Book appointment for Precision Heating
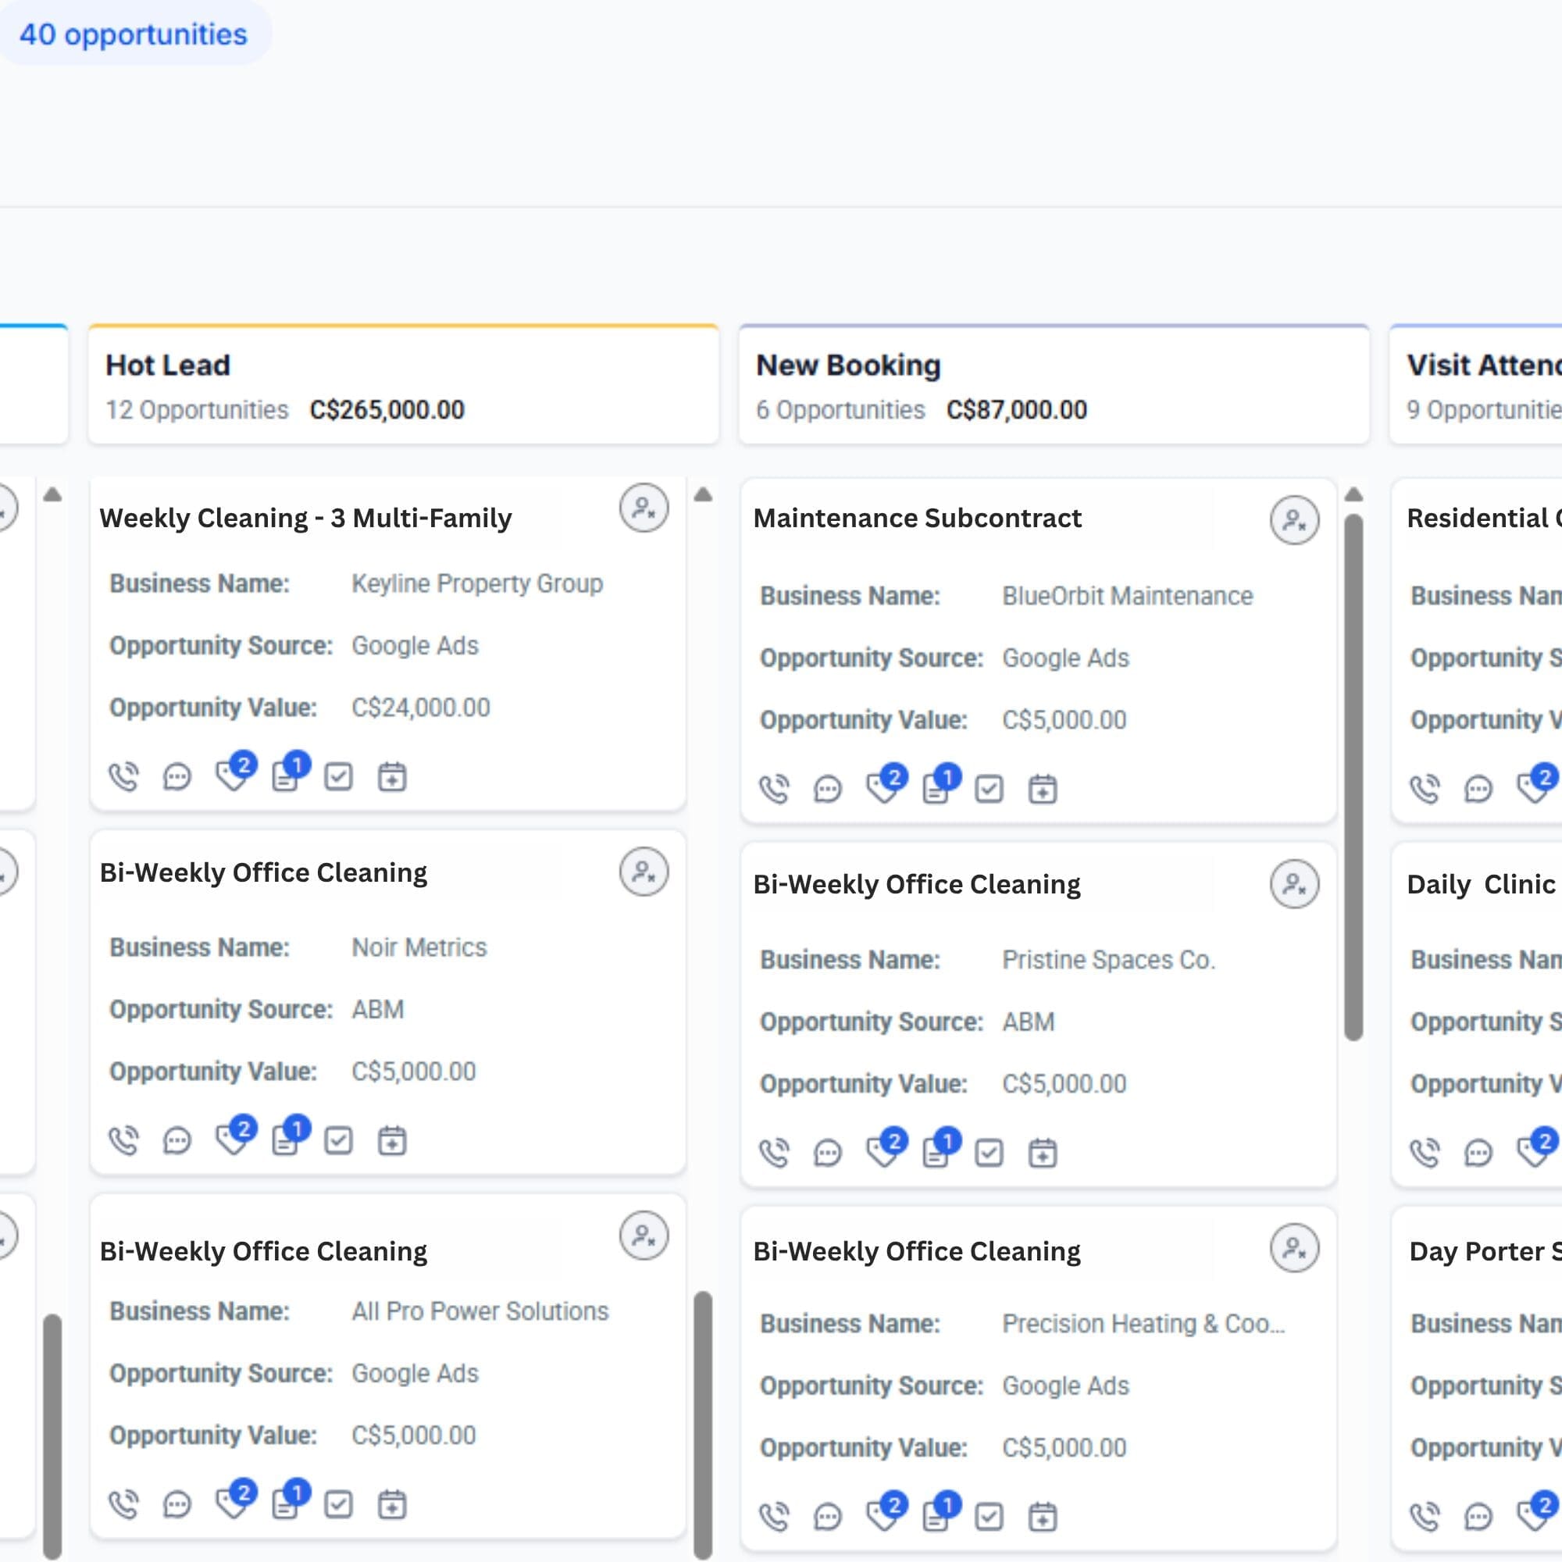1562x1562 pixels. [x=1043, y=1517]
